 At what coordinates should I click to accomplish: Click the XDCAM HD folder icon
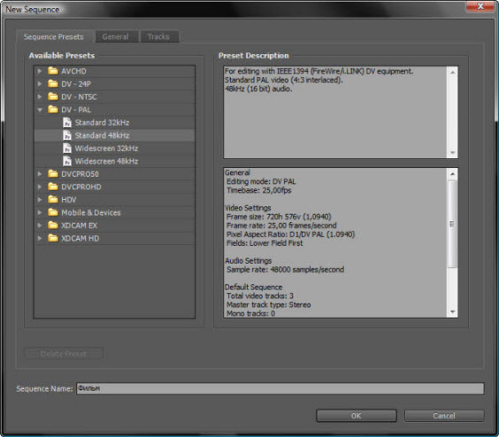point(53,238)
